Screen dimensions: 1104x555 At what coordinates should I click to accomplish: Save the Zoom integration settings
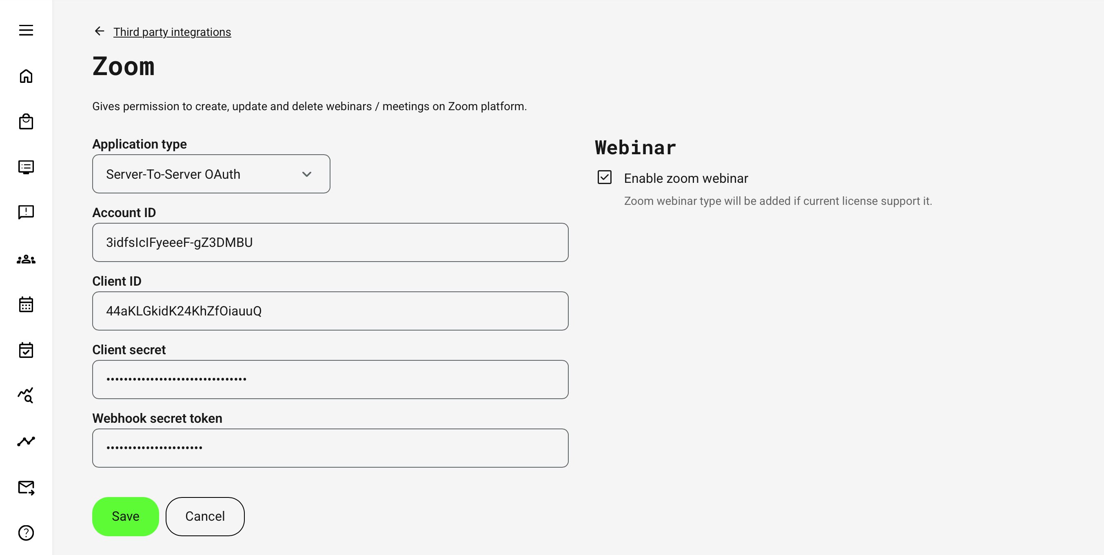(125, 516)
